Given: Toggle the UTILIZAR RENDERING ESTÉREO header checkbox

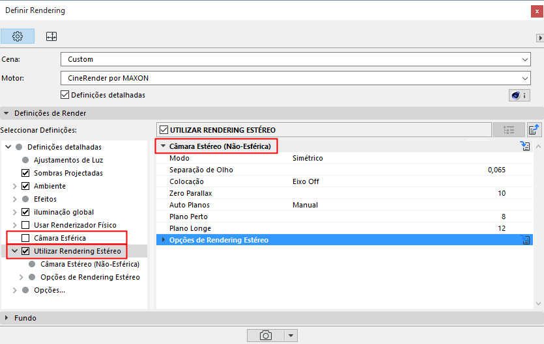Looking at the screenshot, I should click(164, 130).
